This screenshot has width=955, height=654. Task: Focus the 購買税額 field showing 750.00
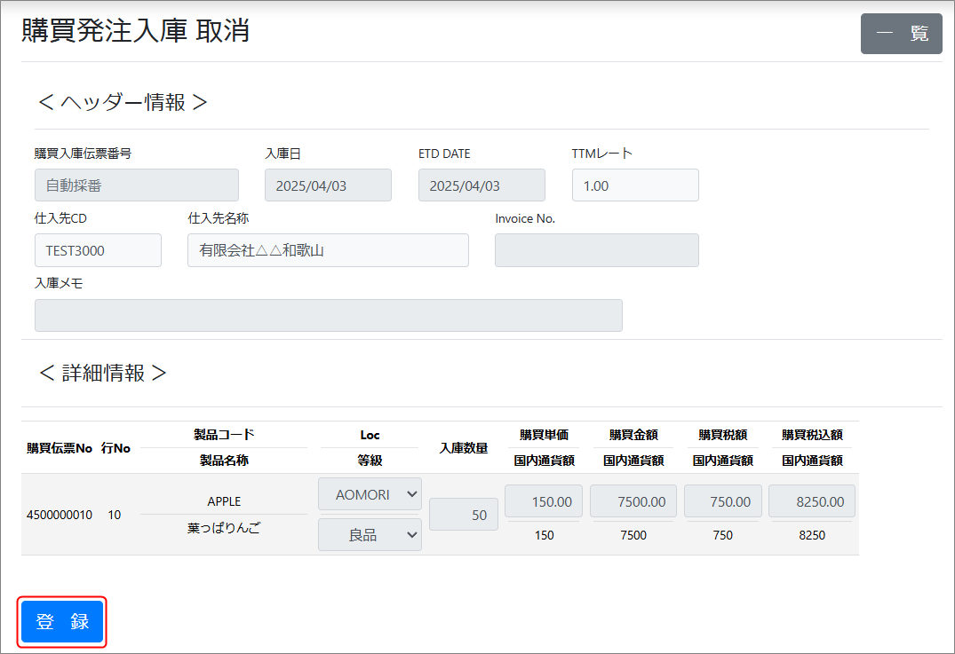point(722,501)
